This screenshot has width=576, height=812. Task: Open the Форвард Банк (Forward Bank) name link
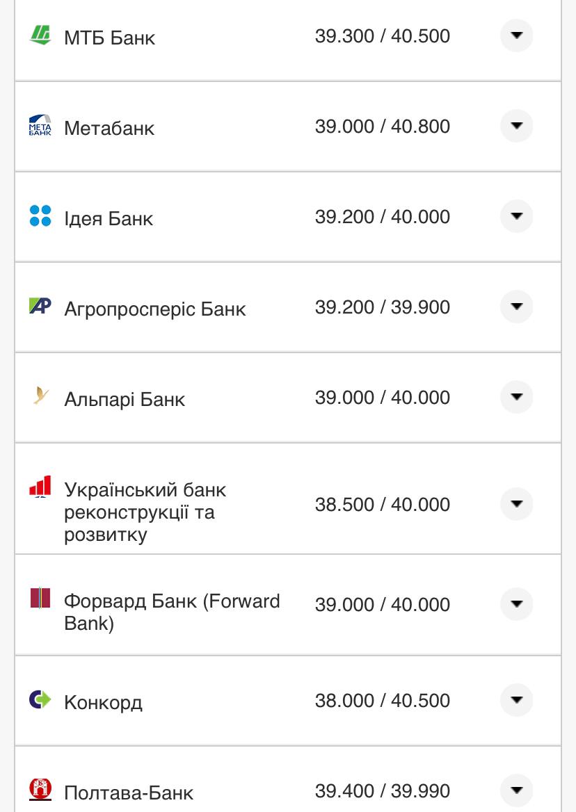click(172, 612)
